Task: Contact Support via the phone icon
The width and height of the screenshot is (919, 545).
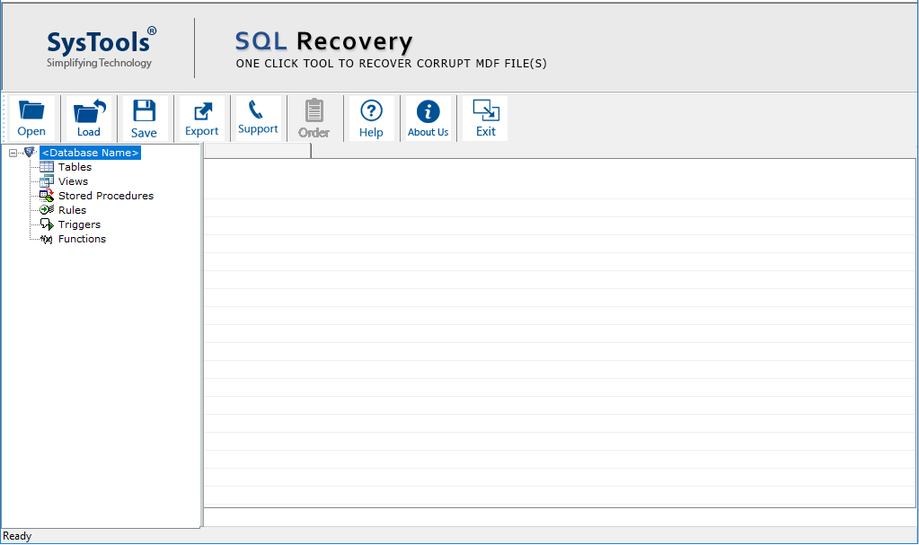Action: 258,118
